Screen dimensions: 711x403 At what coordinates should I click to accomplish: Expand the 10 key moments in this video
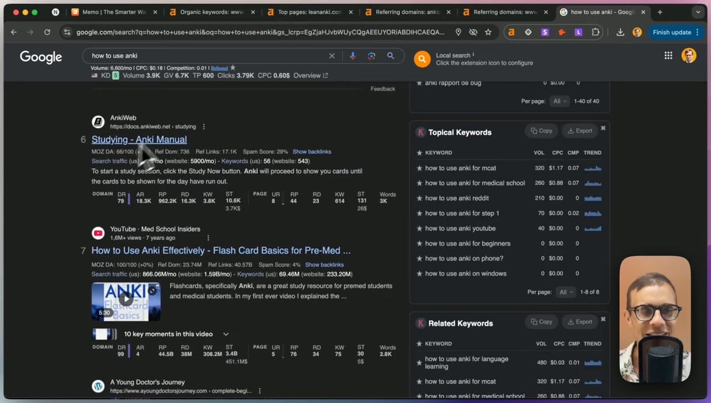coord(226,334)
